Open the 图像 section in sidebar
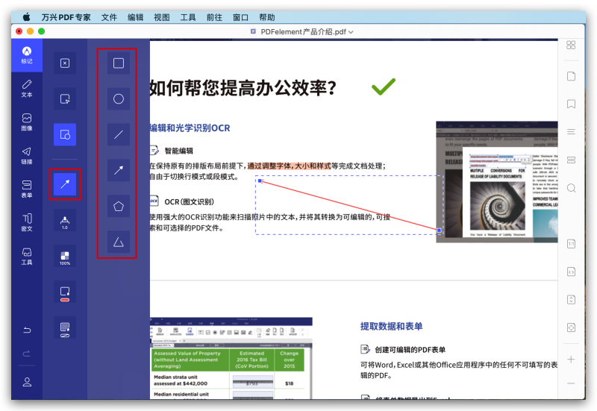The width and height of the screenshot is (597, 411). pos(27,122)
